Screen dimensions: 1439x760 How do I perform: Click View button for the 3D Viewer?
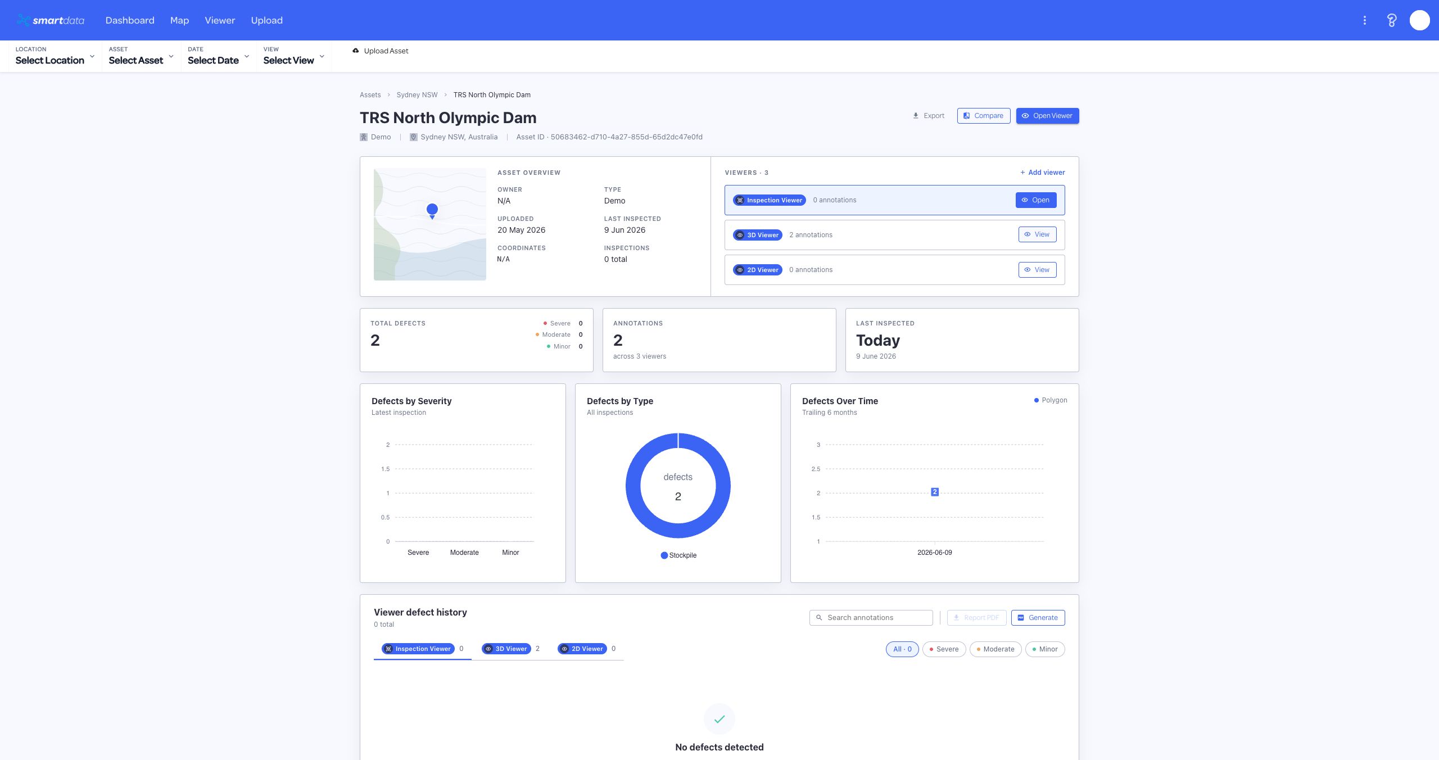tap(1037, 235)
